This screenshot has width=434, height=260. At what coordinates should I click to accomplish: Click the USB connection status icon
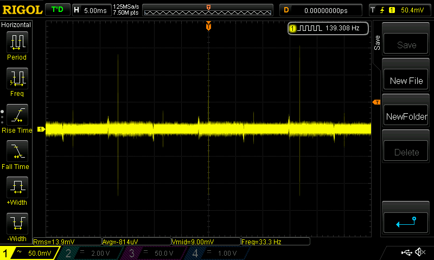(406, 252)
